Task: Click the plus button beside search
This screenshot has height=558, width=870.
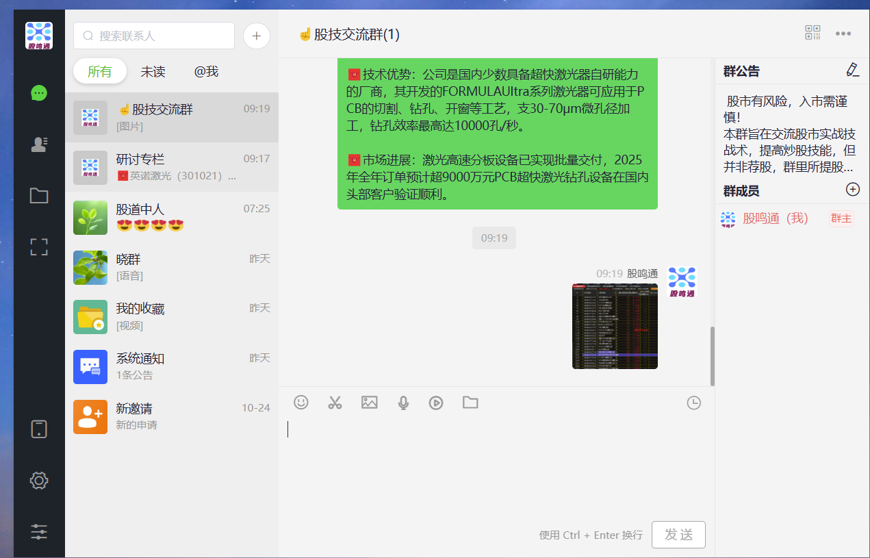Action: (x=256, y=36)
